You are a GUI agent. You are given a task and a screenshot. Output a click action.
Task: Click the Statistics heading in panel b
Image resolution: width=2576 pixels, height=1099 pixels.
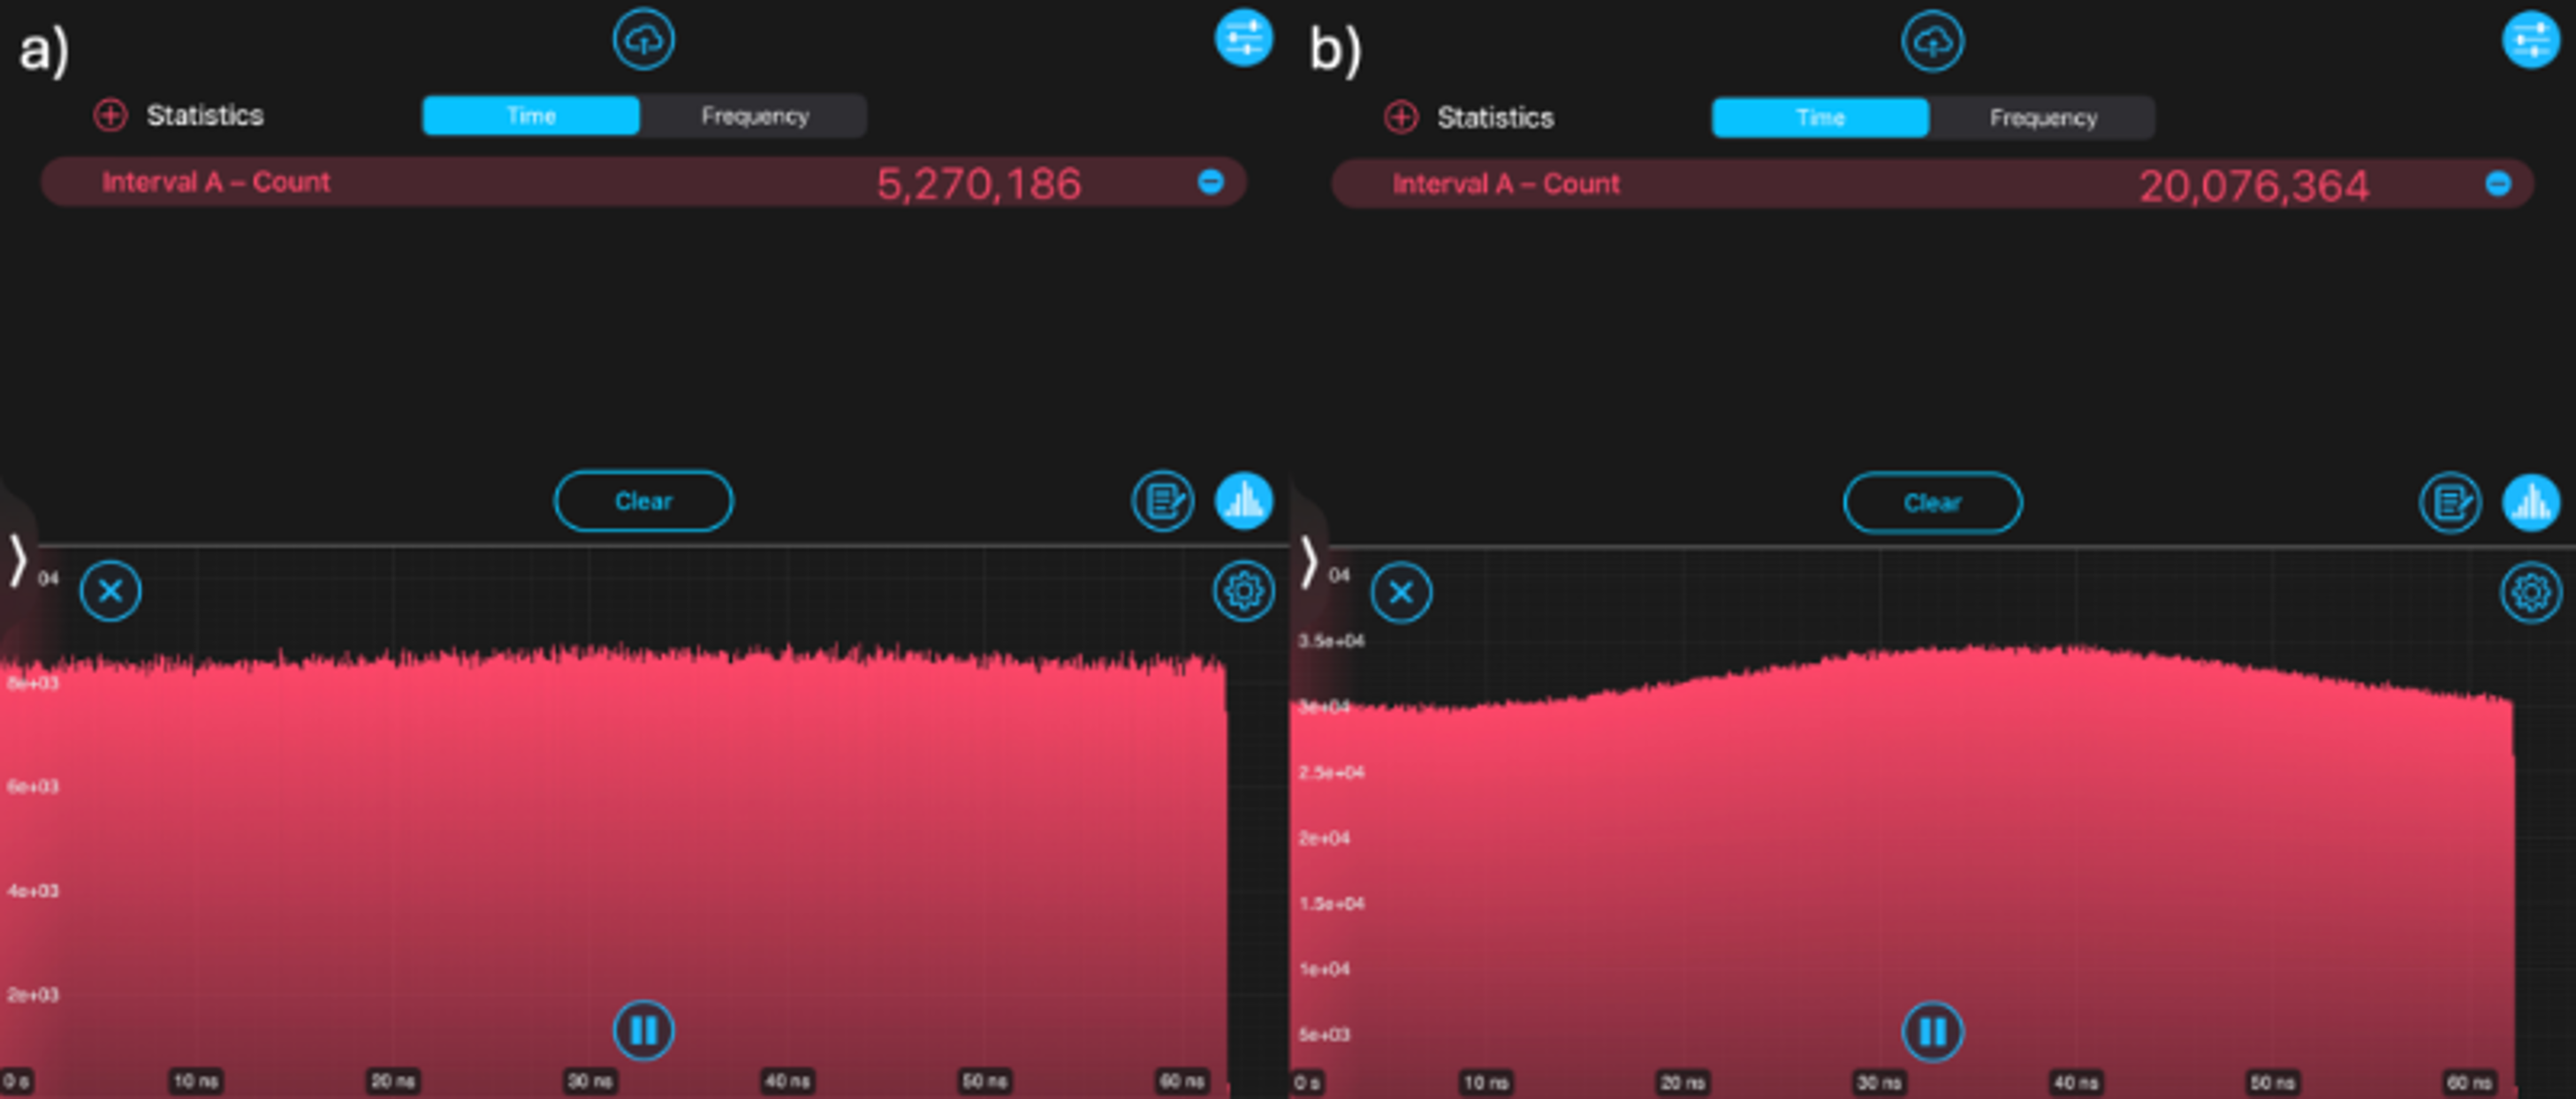coord(1495,117)
